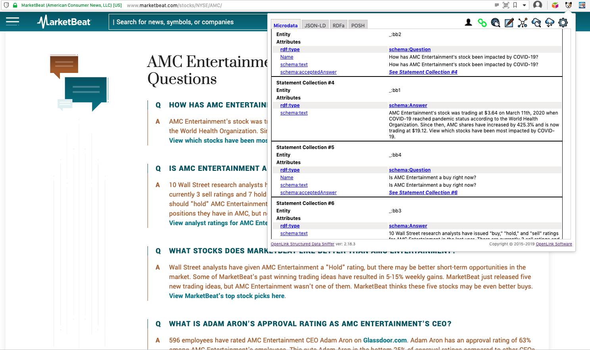Switch to the JSON-LD tab
590x350 pixels.
click(x=315, y=25)
